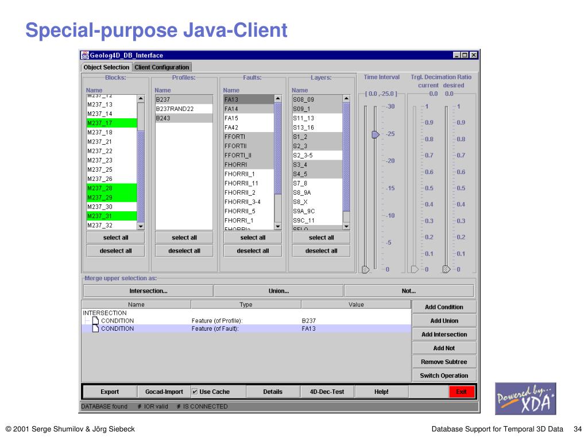This screenshot has width=588, height=441.
Task: Click select all under Layers
Action: coord(322,237)
